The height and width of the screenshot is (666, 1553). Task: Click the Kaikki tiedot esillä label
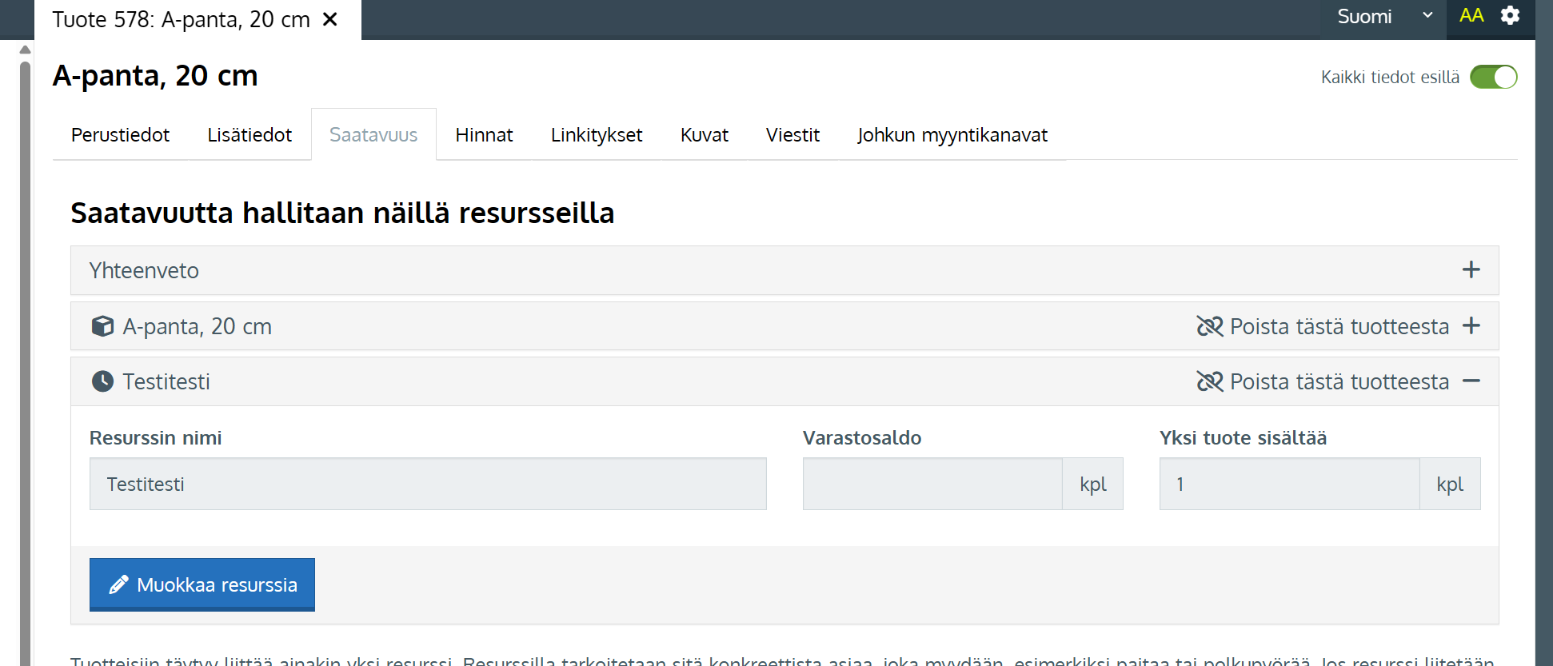(1390, 77)
